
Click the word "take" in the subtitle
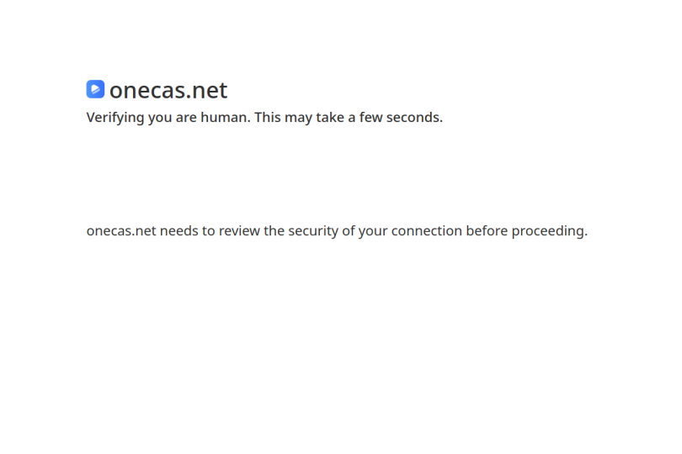330,118
